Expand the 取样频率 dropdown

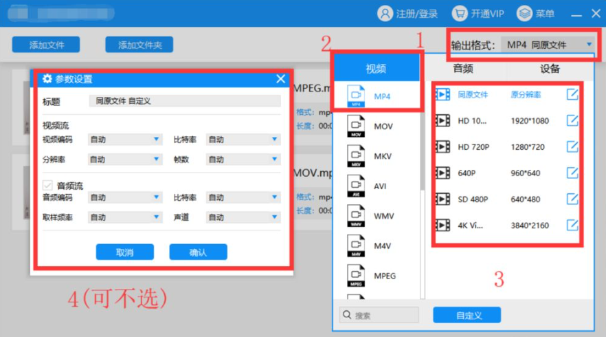[x=125, y=217]
